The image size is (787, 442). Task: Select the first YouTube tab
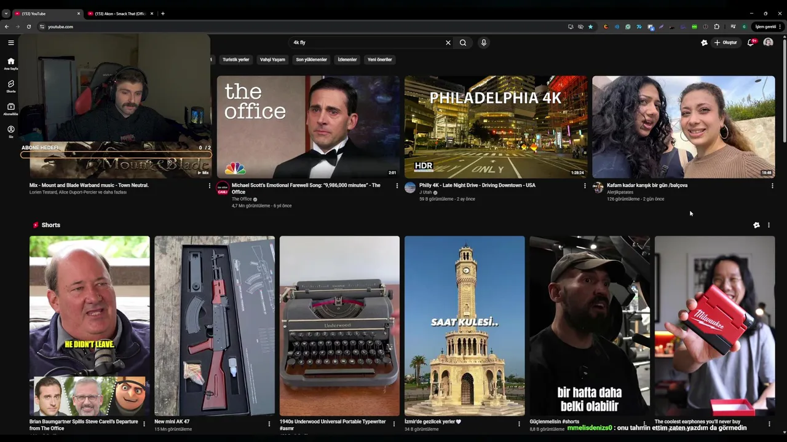(47, 14)
